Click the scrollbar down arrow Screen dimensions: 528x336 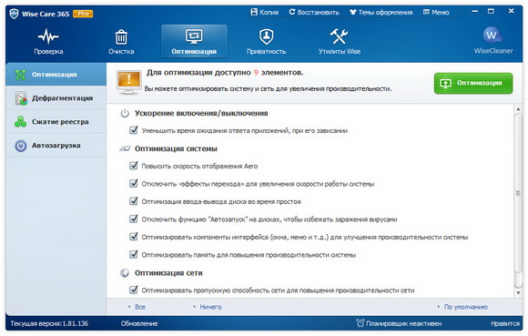point(518,293)
